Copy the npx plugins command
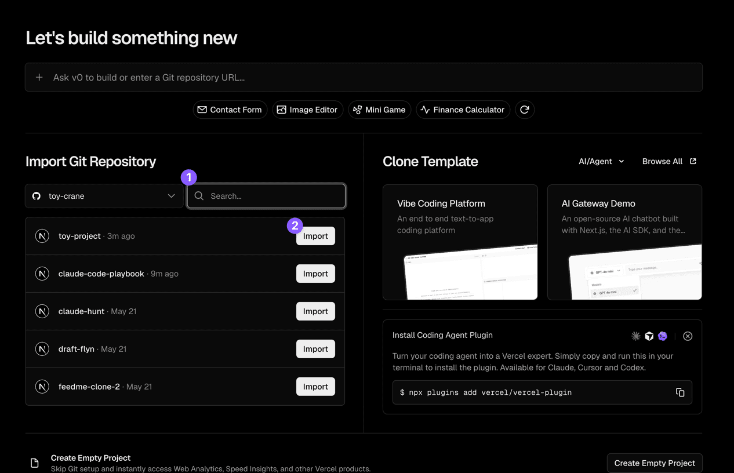 click(680, 392)
